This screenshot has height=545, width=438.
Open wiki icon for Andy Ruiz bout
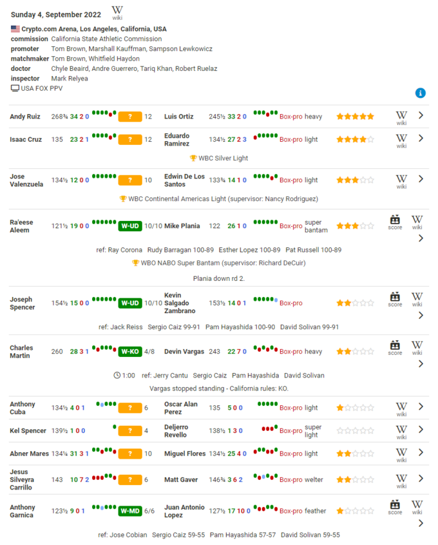(x=401, y=117)
